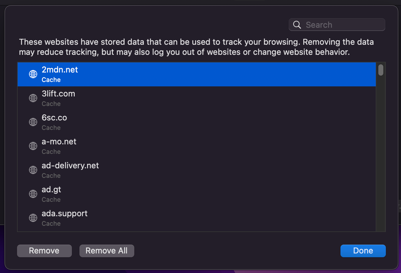Click the website list scrollbar thumb
The height and width of the screenshot is (273, 401).
[381, 70]
